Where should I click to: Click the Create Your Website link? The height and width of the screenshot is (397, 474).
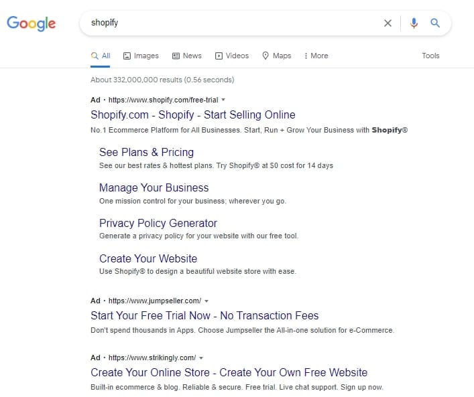point(147,258)
